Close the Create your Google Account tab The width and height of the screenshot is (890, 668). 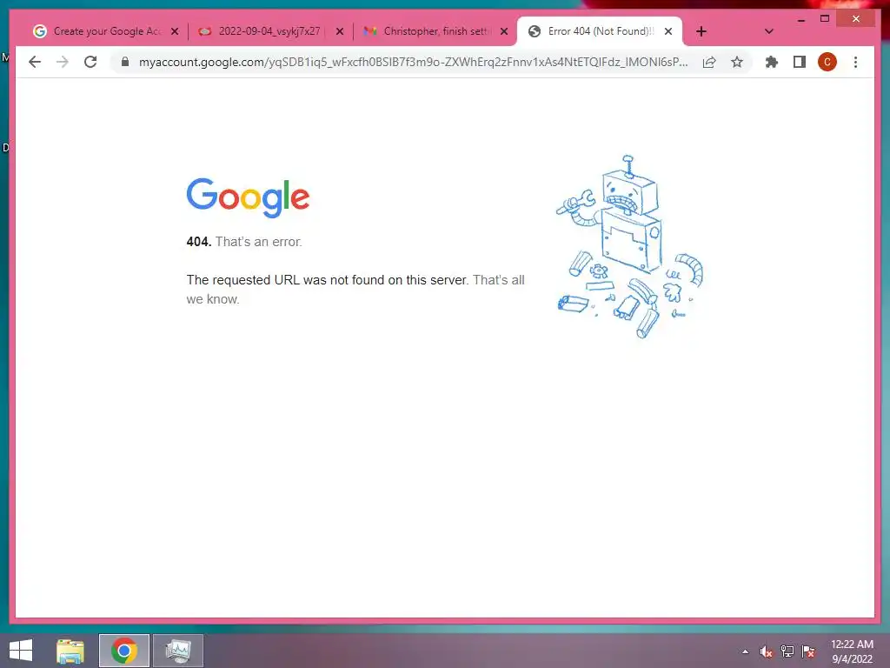coord(175,31)
